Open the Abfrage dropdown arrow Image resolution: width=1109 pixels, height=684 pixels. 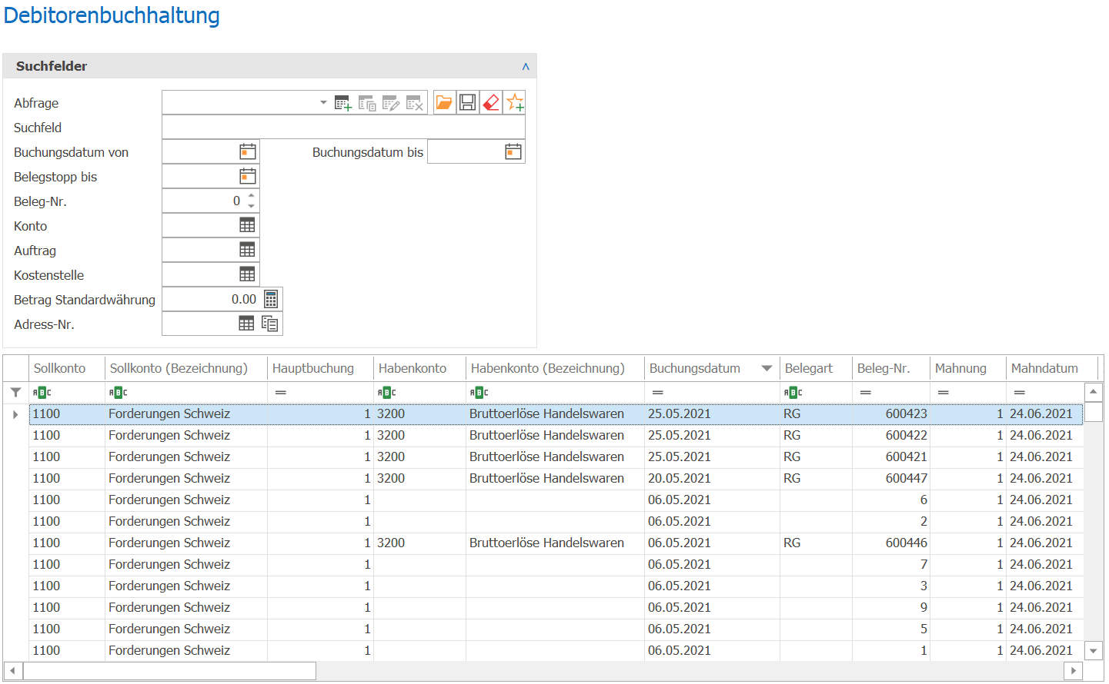(323, 102)
